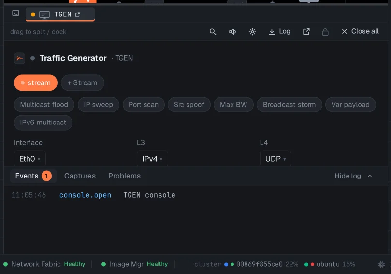Click the Traffic Generator device icon
This screenshot has height=274, width=391.
(19, 58)
